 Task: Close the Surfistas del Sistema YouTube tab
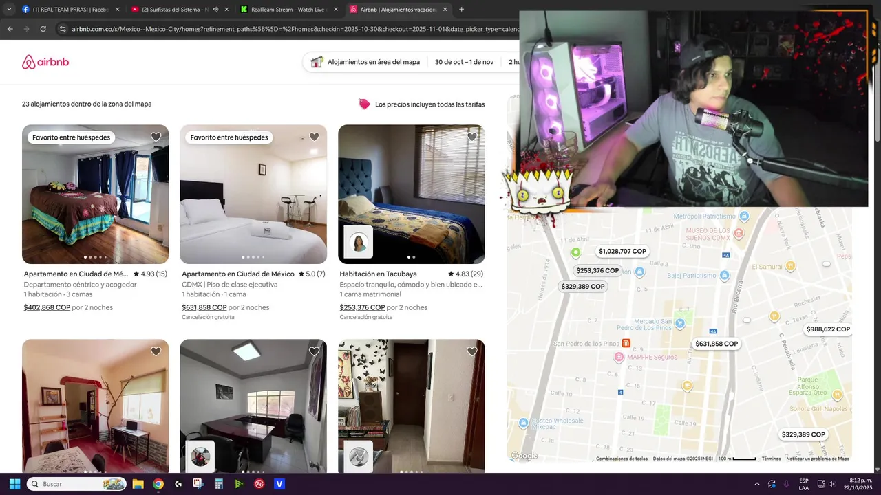226,10
